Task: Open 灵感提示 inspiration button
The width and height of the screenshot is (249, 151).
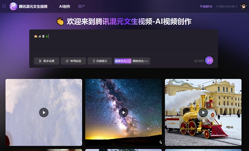Action: coord(100,61)
